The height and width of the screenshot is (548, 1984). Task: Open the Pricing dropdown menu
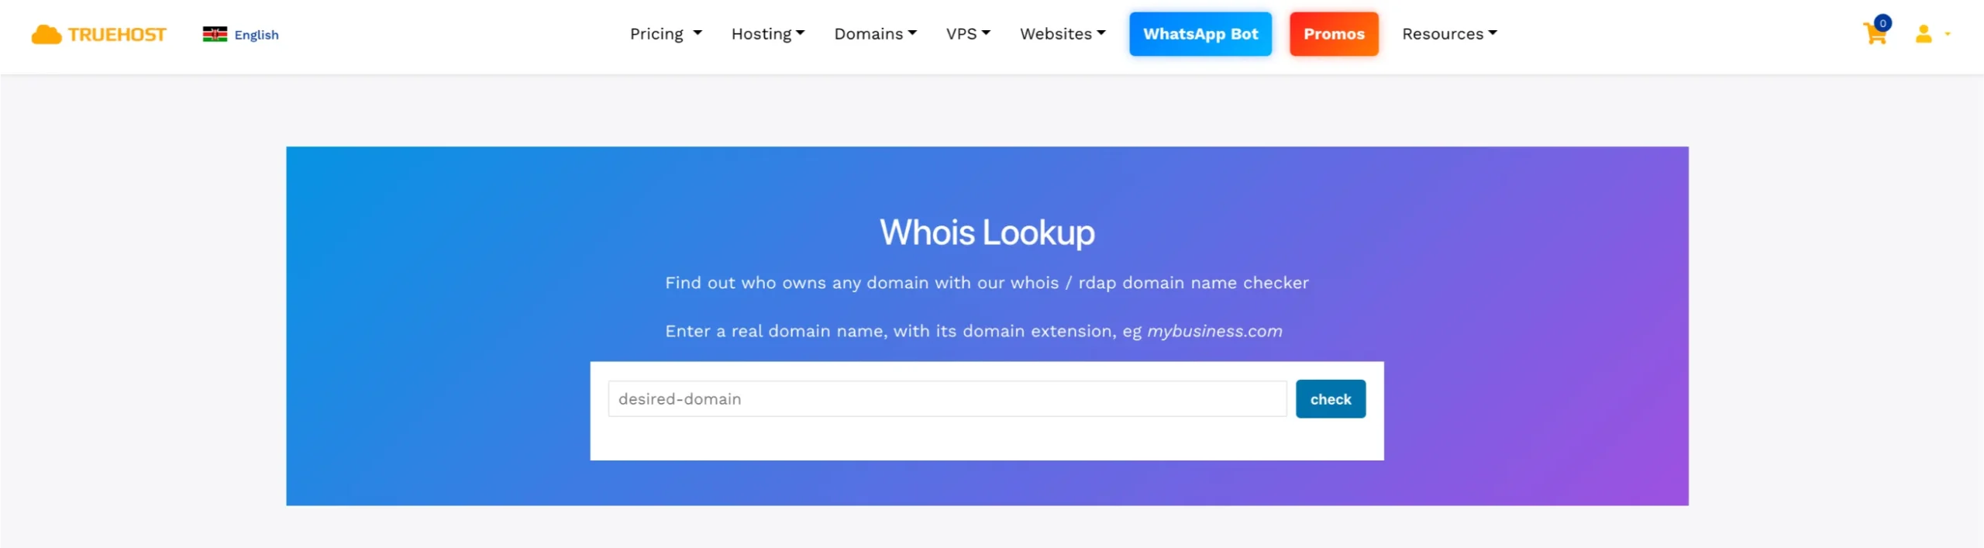click(666, 34)
